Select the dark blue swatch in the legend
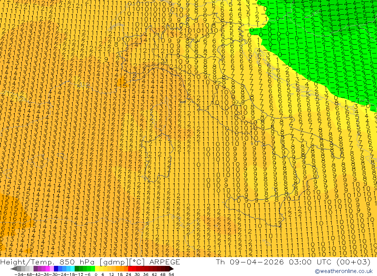 pos(56,268)
